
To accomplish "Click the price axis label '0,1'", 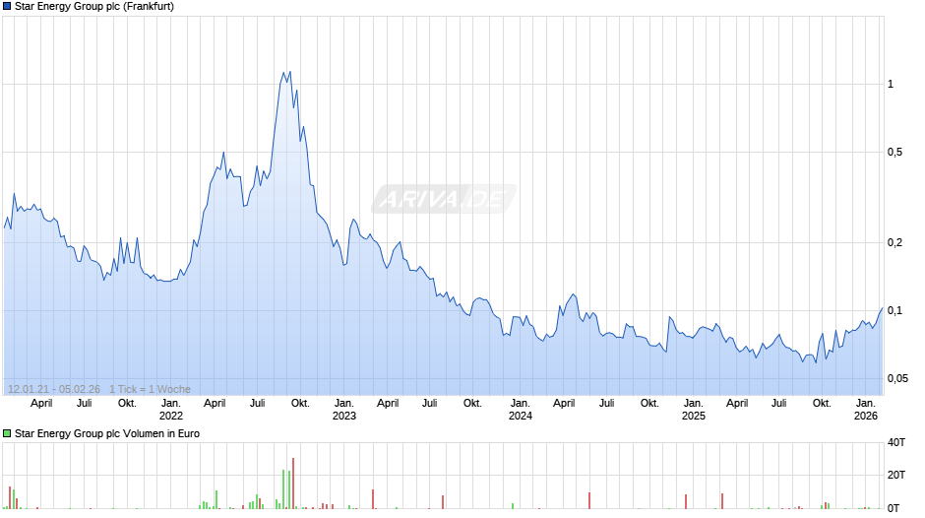I will pos(894,310).
